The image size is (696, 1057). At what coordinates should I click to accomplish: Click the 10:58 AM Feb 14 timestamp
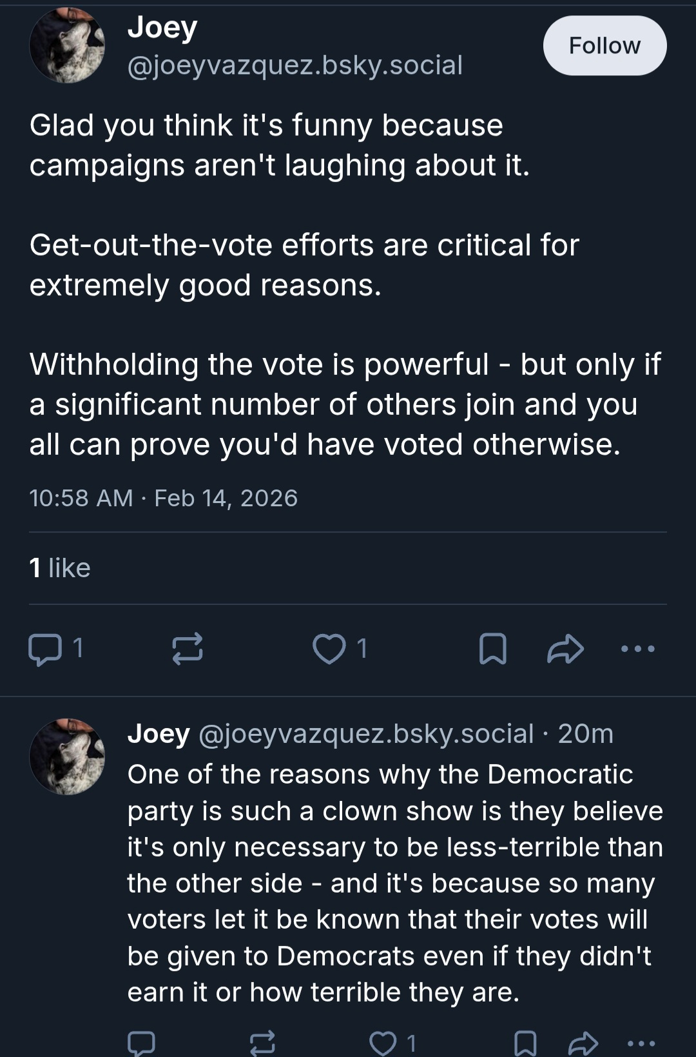(x=164, y=498)
